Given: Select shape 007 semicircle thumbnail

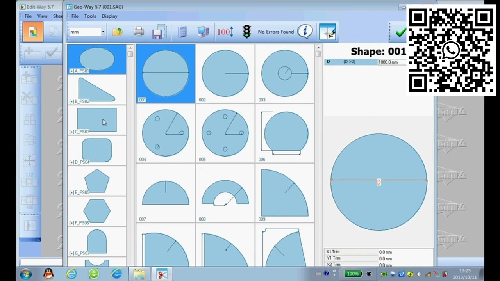Looking at the screenshot, I should 166,193.
